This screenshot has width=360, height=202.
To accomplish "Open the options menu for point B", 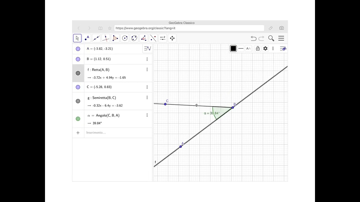I will pos(147,59).
